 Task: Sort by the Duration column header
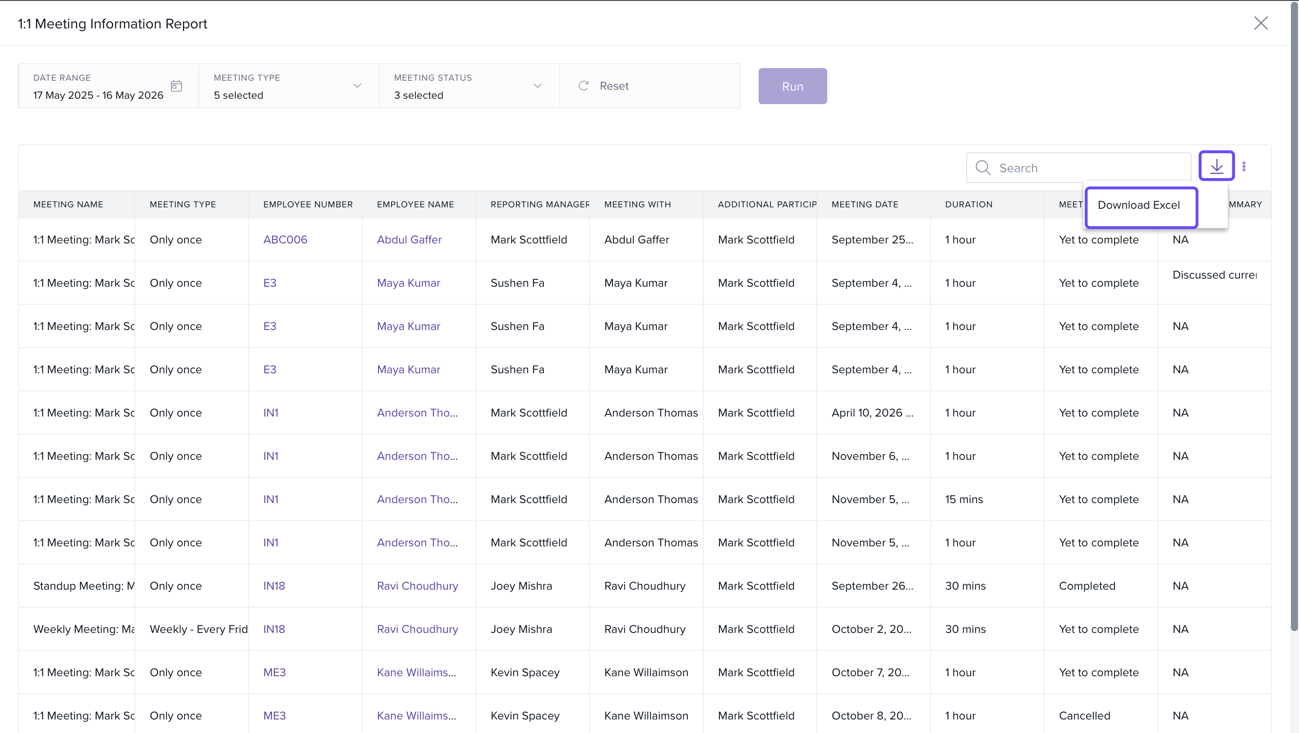tap(969, 204)
